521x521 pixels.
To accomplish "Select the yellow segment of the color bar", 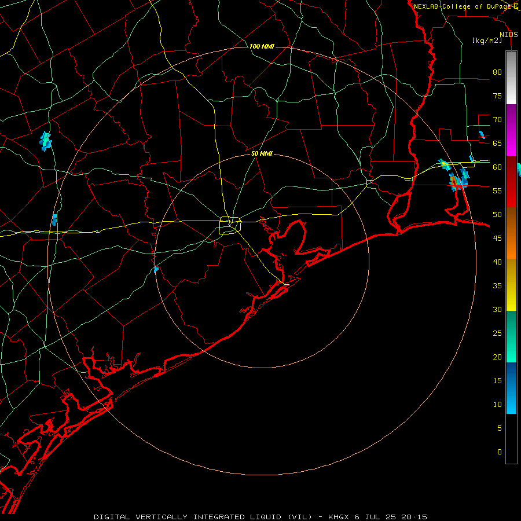I will tap(511, 285).
